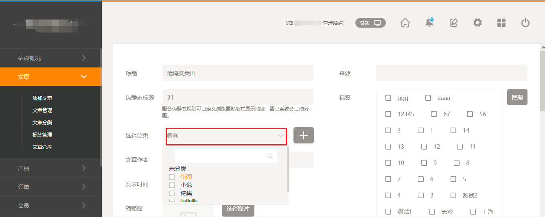Screen dimensions: 545x217
Task: Click the 管理 button beside tags
Action: (x=517, y=98)
